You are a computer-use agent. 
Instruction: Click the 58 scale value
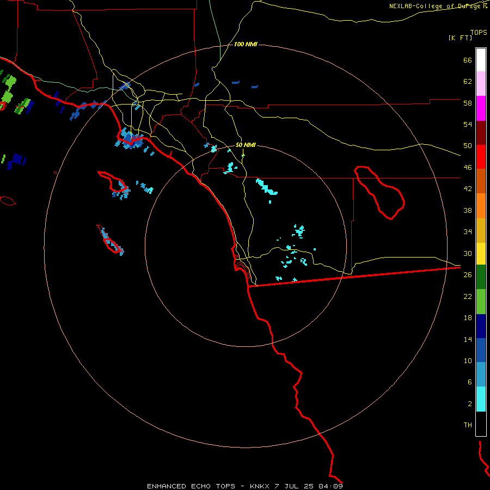468,103
